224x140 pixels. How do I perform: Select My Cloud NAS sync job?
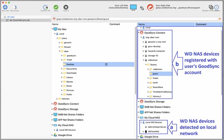tap(19, 20)
